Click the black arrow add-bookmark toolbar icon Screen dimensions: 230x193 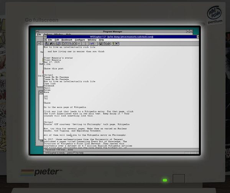(51, 44)
